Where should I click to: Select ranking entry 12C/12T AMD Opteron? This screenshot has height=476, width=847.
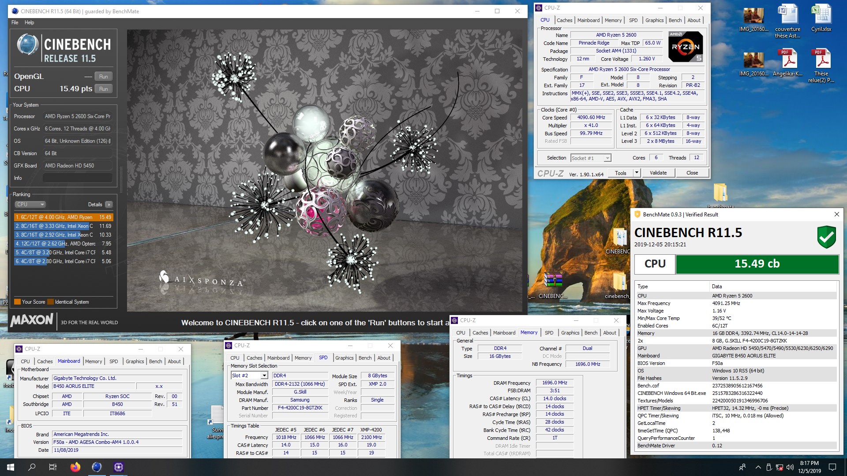click(64, 244)
